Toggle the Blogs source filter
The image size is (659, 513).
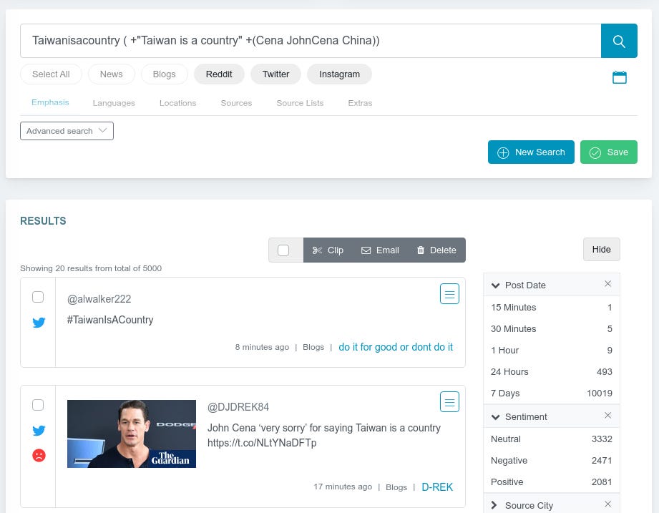pyautogui.click(x=165, y=74)
